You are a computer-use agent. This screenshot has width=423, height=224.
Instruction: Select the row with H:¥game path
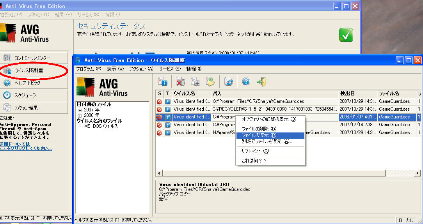coord(288,133)
